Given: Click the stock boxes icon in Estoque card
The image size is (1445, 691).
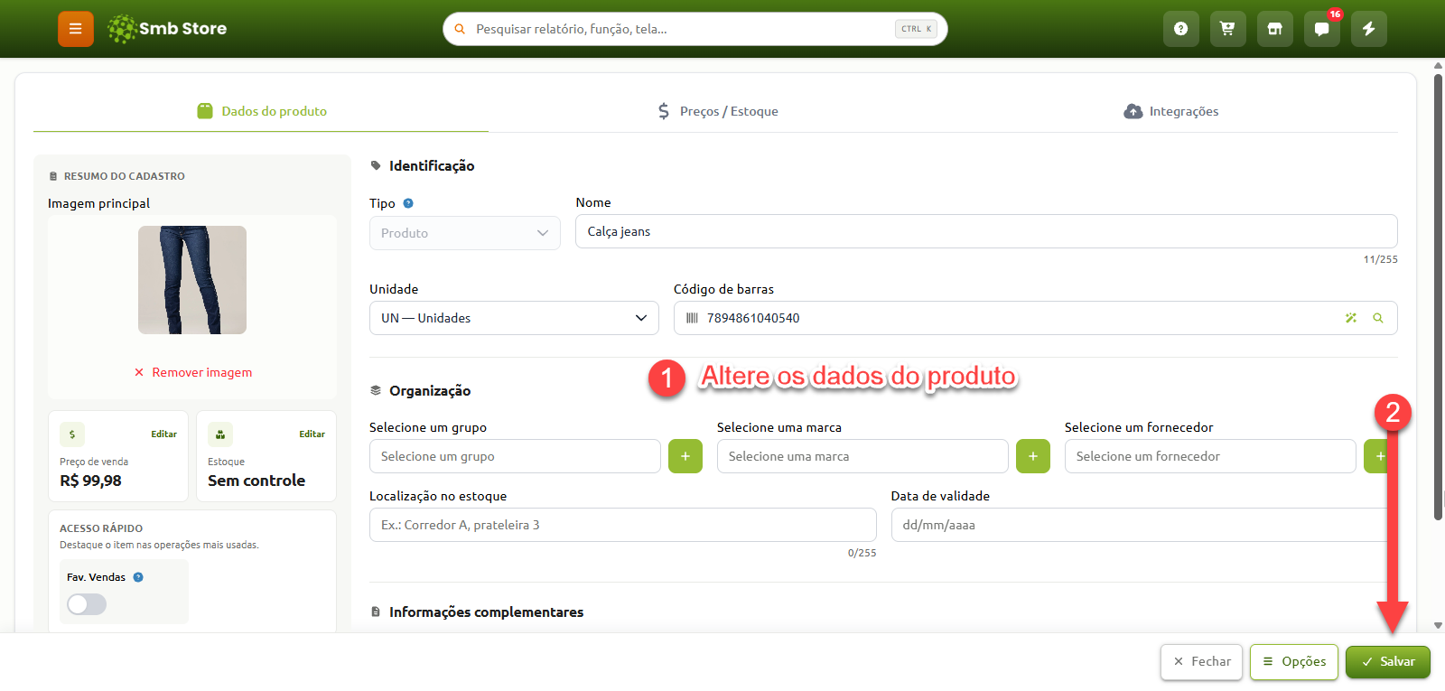Looking at the screenshot, I should [x=220, y=434].
